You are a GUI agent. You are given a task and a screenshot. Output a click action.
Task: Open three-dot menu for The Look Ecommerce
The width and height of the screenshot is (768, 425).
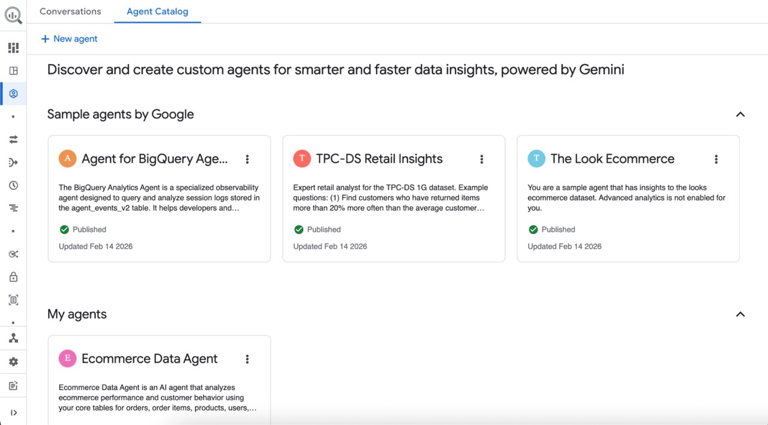pos(716,159)
